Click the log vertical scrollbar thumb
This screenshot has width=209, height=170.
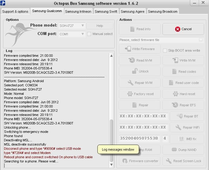pyautogui.click(x=111, y=140)
